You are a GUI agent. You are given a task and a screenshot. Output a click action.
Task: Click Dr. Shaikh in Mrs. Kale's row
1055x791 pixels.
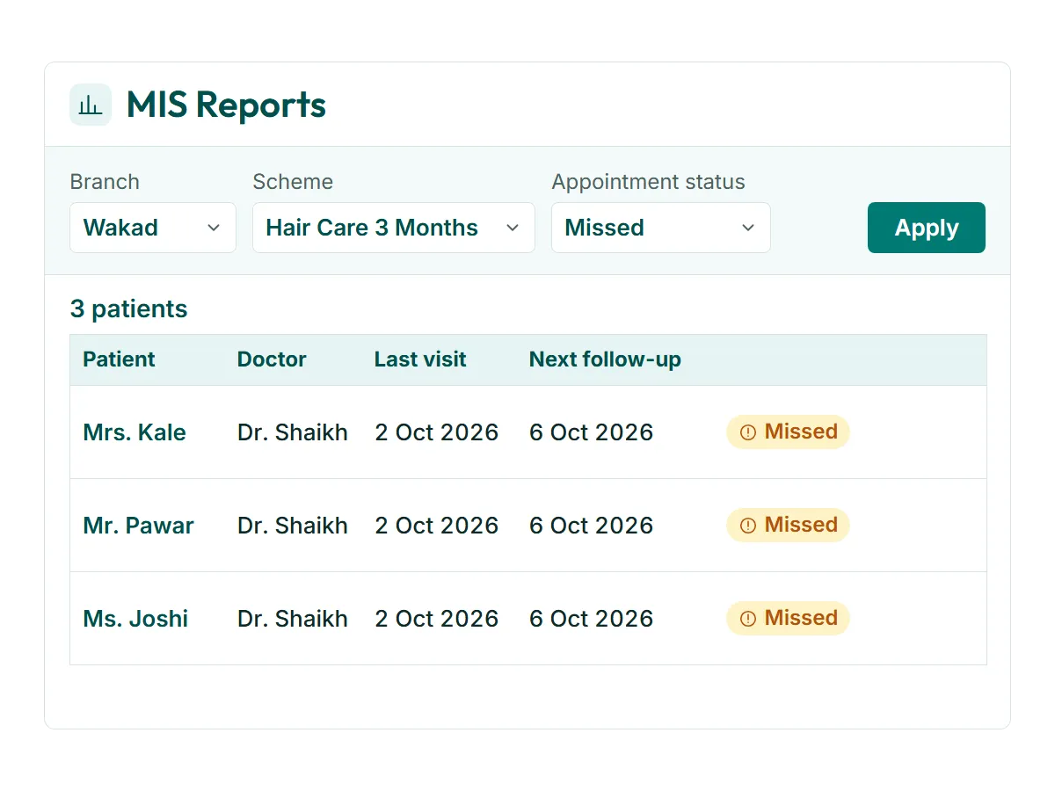click(x=293, y=432)
